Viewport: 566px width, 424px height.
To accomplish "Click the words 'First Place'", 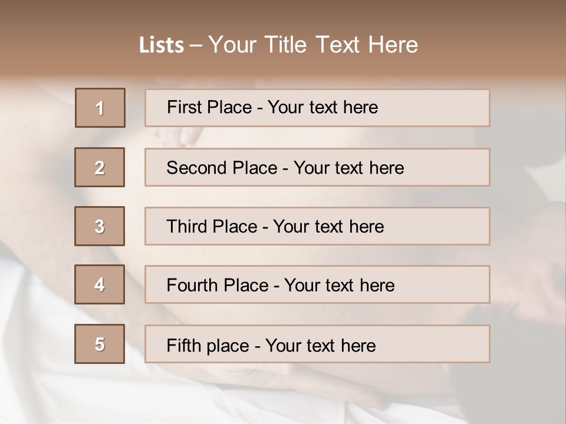I will pyautogui.click(x=209, y=107).
